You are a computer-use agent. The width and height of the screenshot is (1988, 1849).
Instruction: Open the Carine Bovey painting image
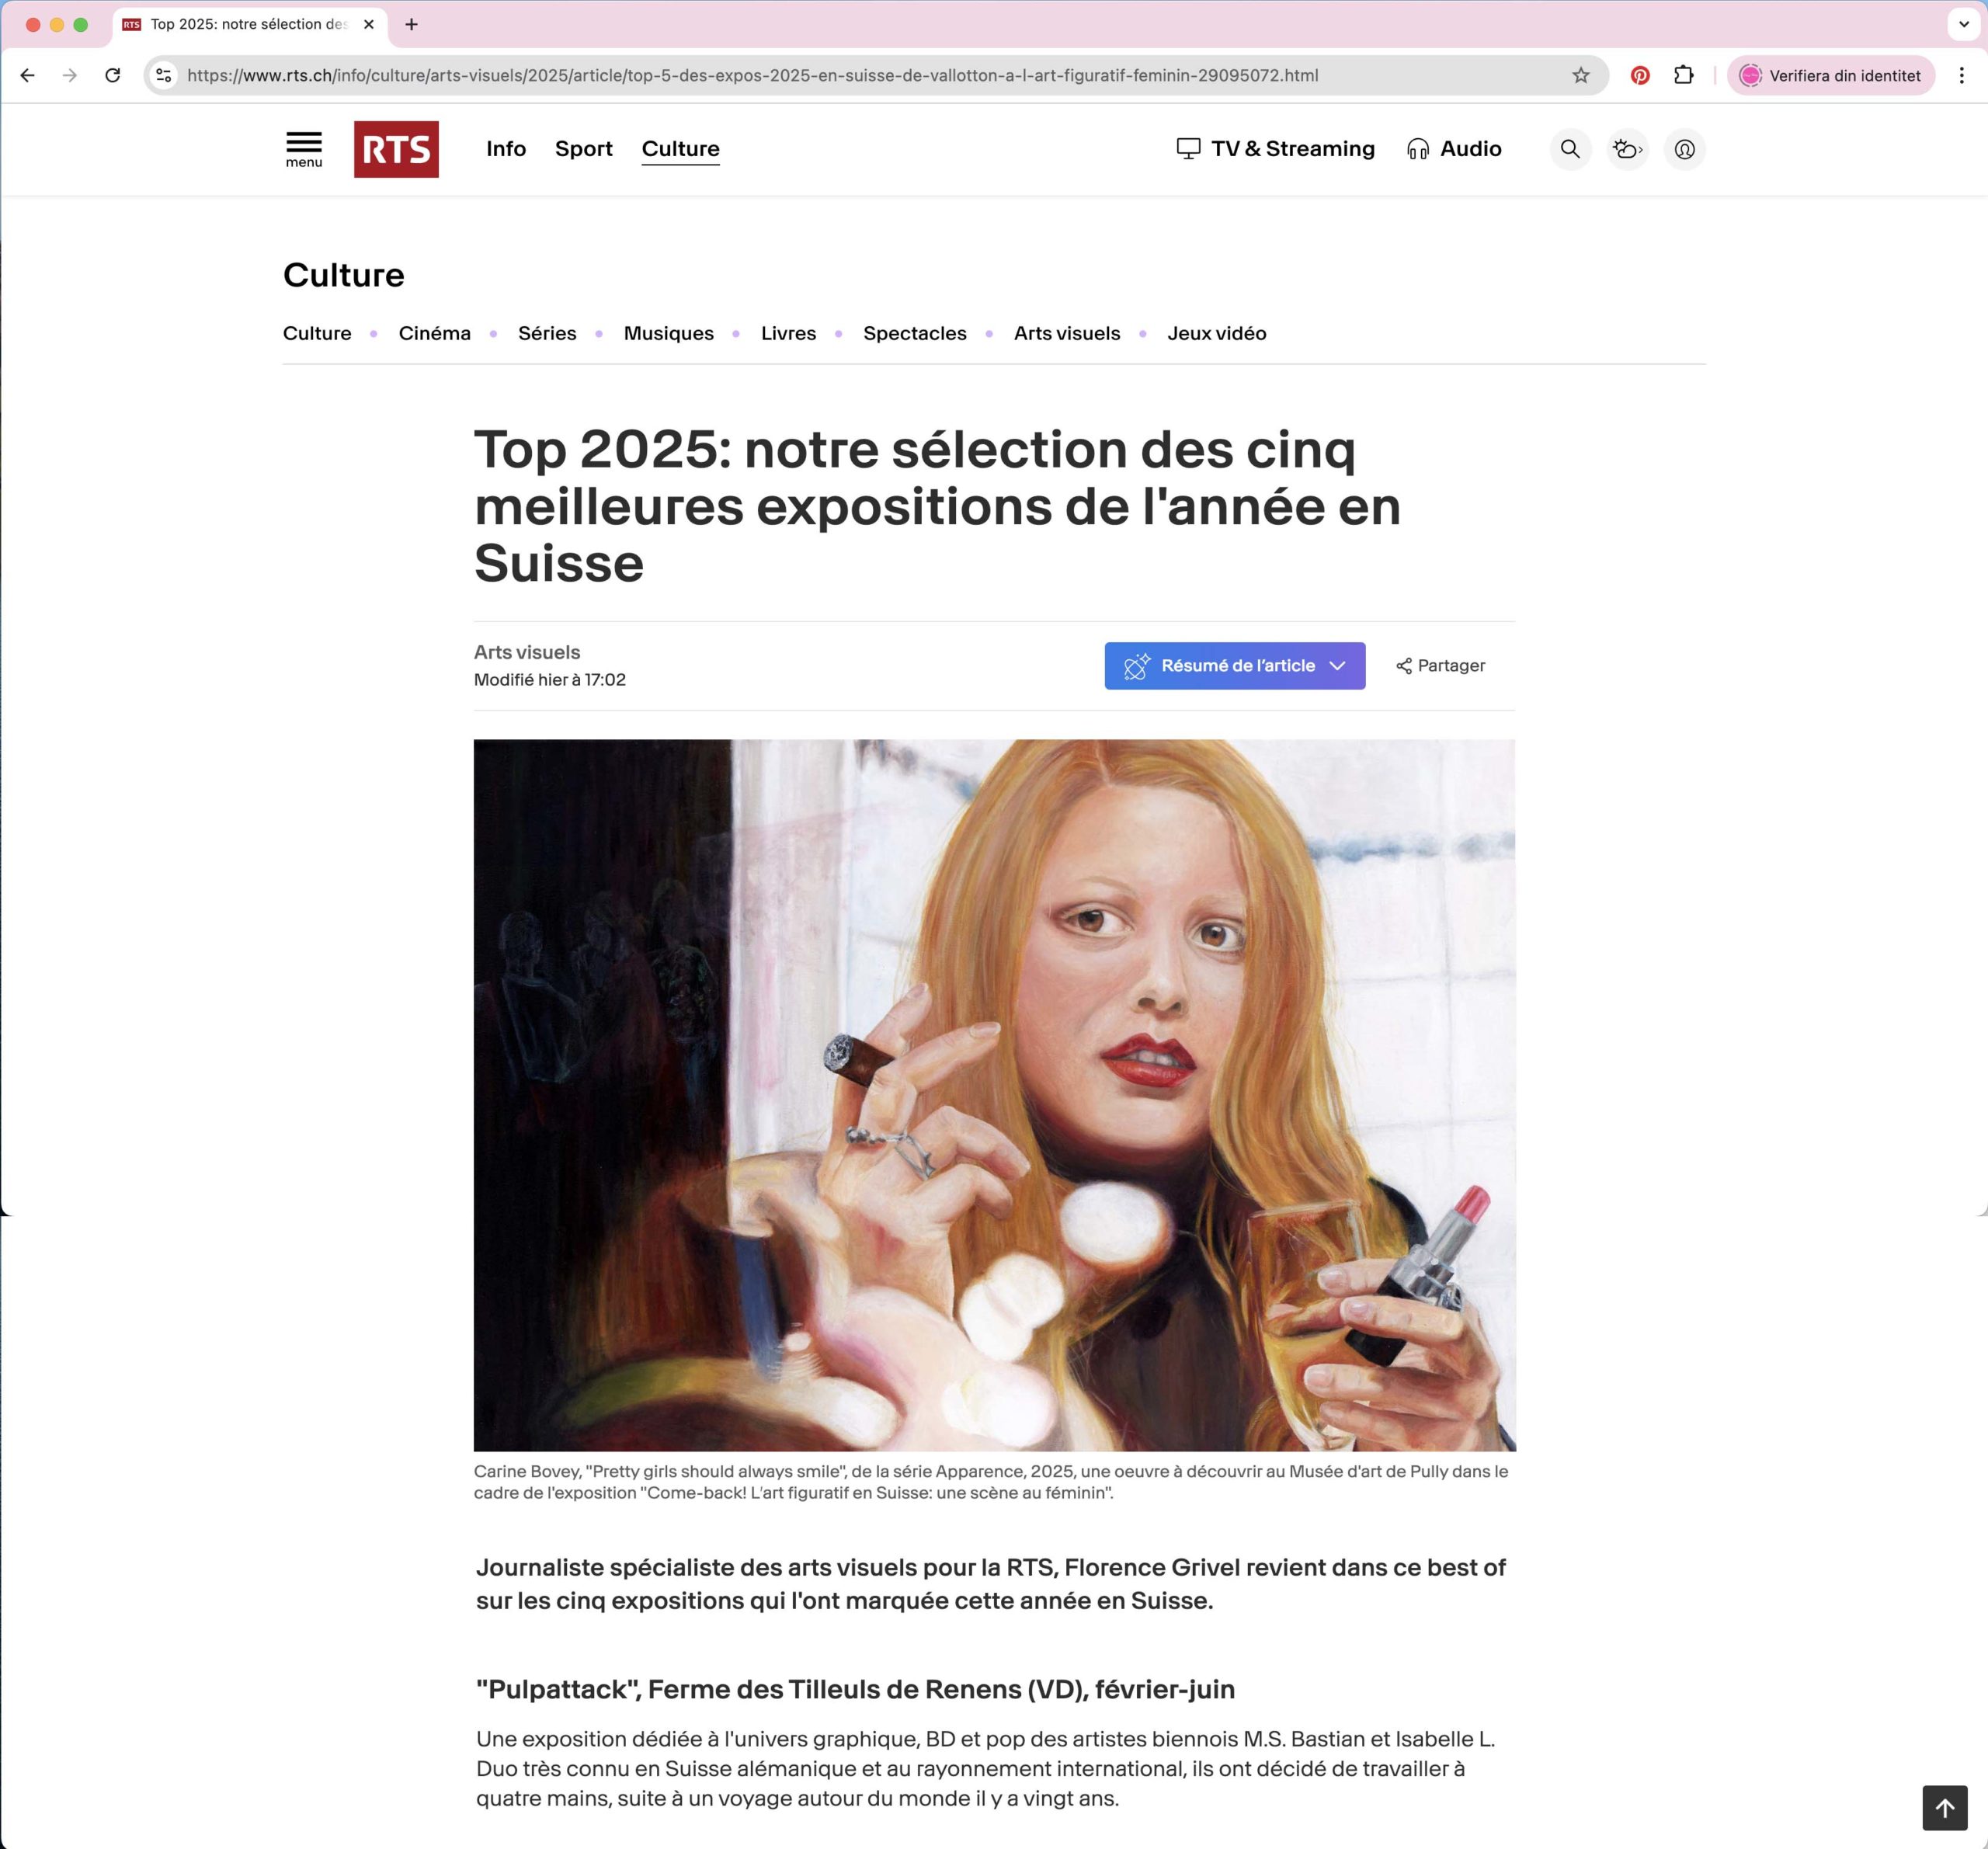(994, 1095)
